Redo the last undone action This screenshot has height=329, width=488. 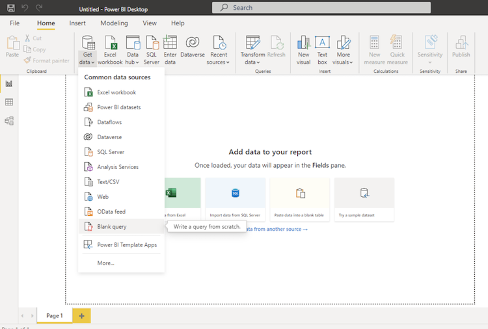coord(39,8)
